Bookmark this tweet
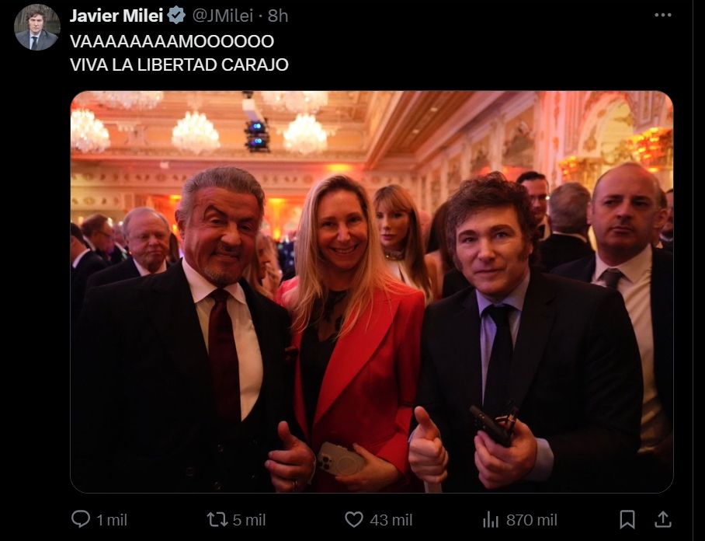 (x=627, y=519)
